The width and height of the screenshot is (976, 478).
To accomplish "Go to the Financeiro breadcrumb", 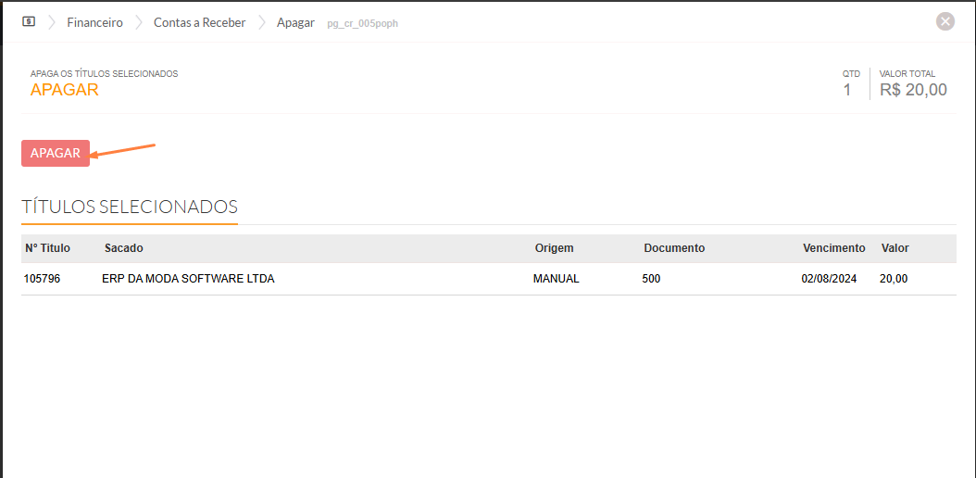I will pyautogui.click(x=94, y=22).
